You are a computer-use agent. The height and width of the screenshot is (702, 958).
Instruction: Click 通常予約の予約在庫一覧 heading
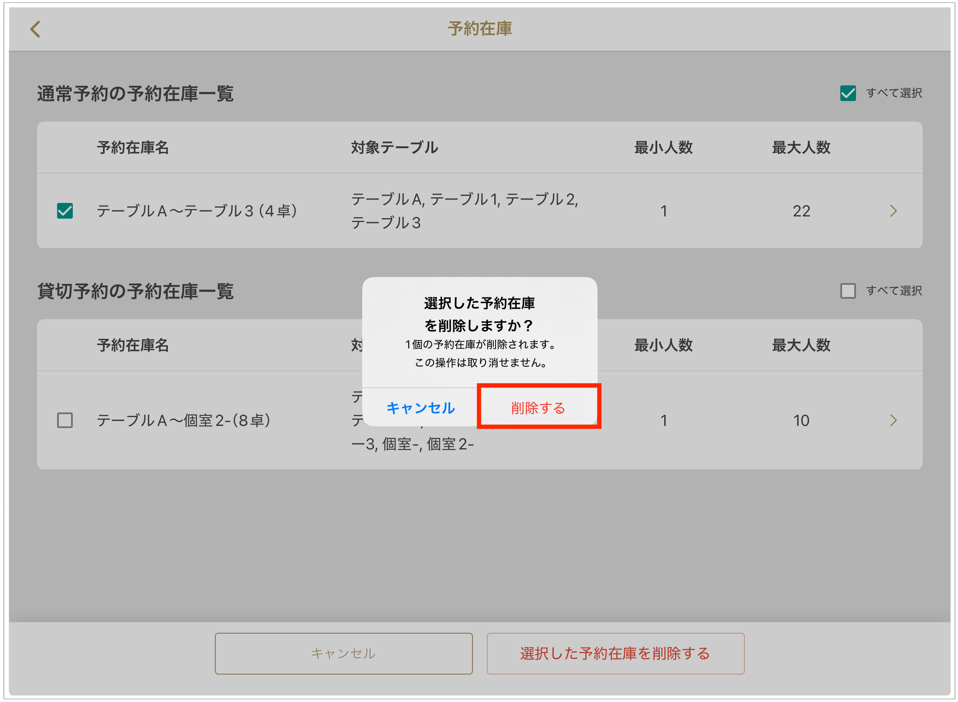[136, 94]
